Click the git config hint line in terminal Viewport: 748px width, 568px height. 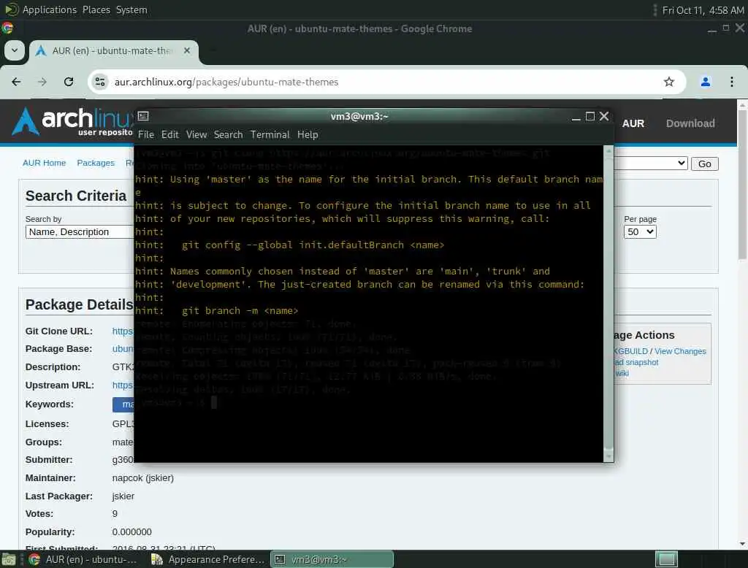tap(289, 245)
